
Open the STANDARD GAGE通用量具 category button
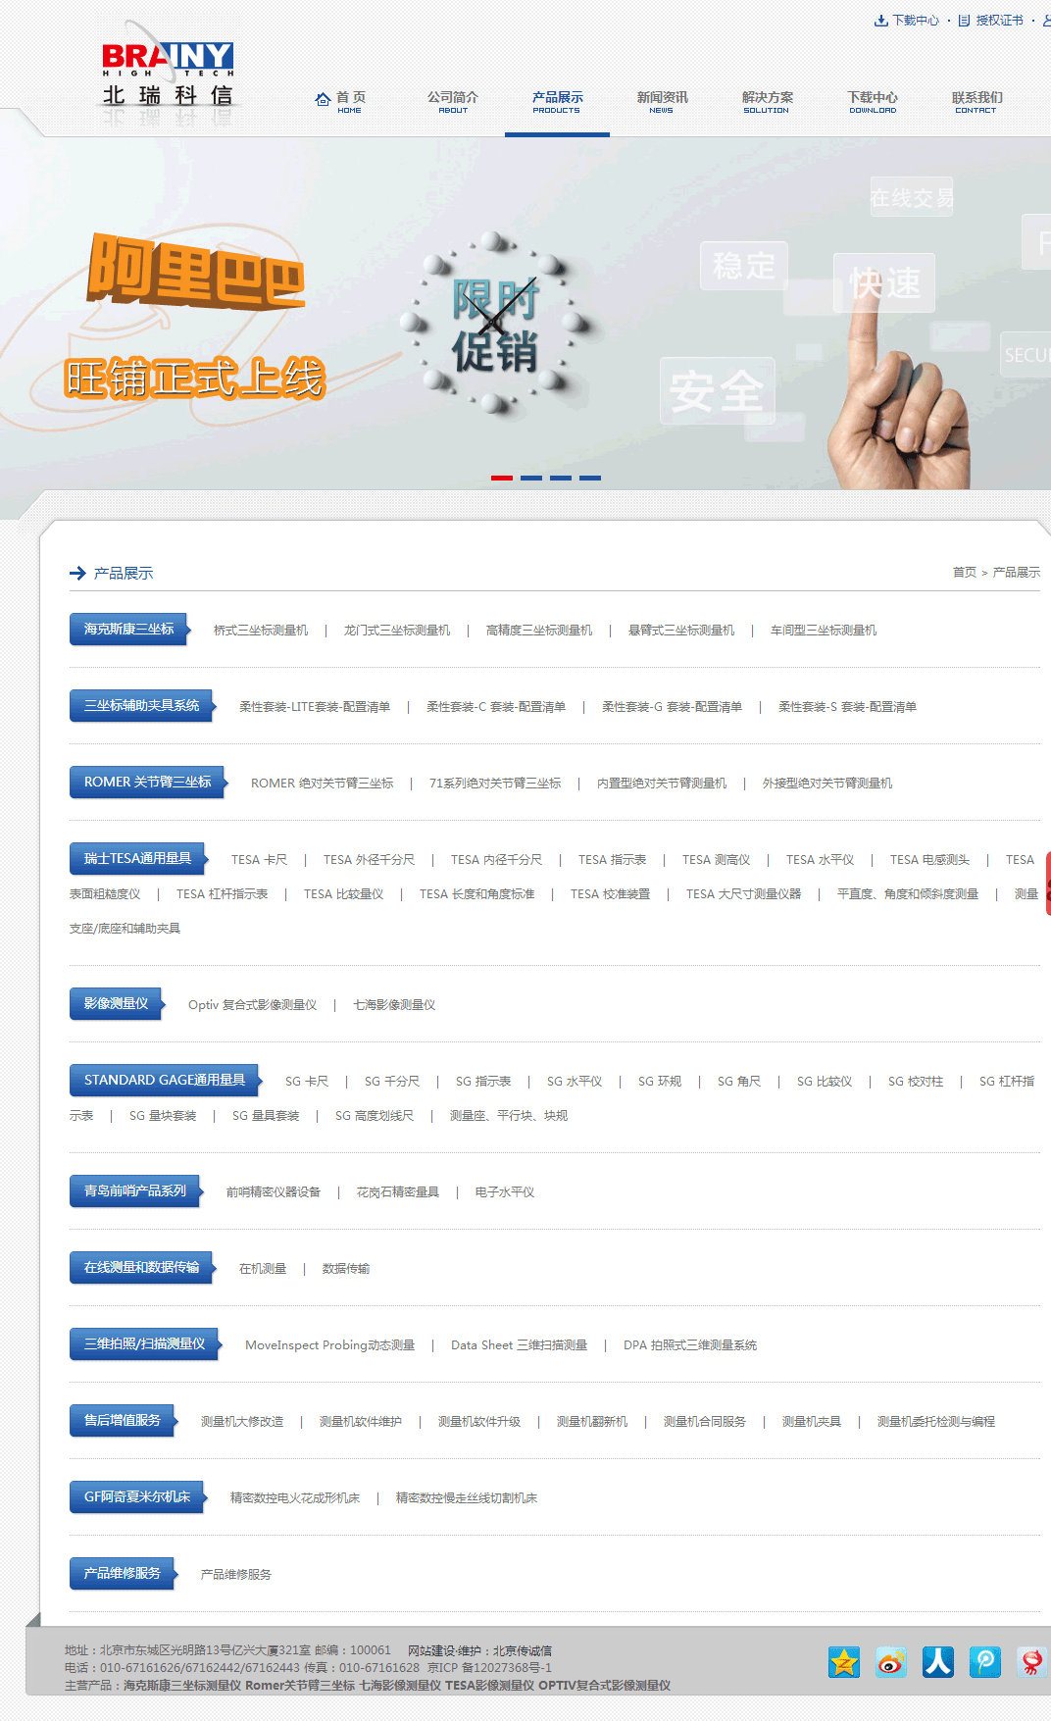pyautogui.click(x=164, y=1081)
